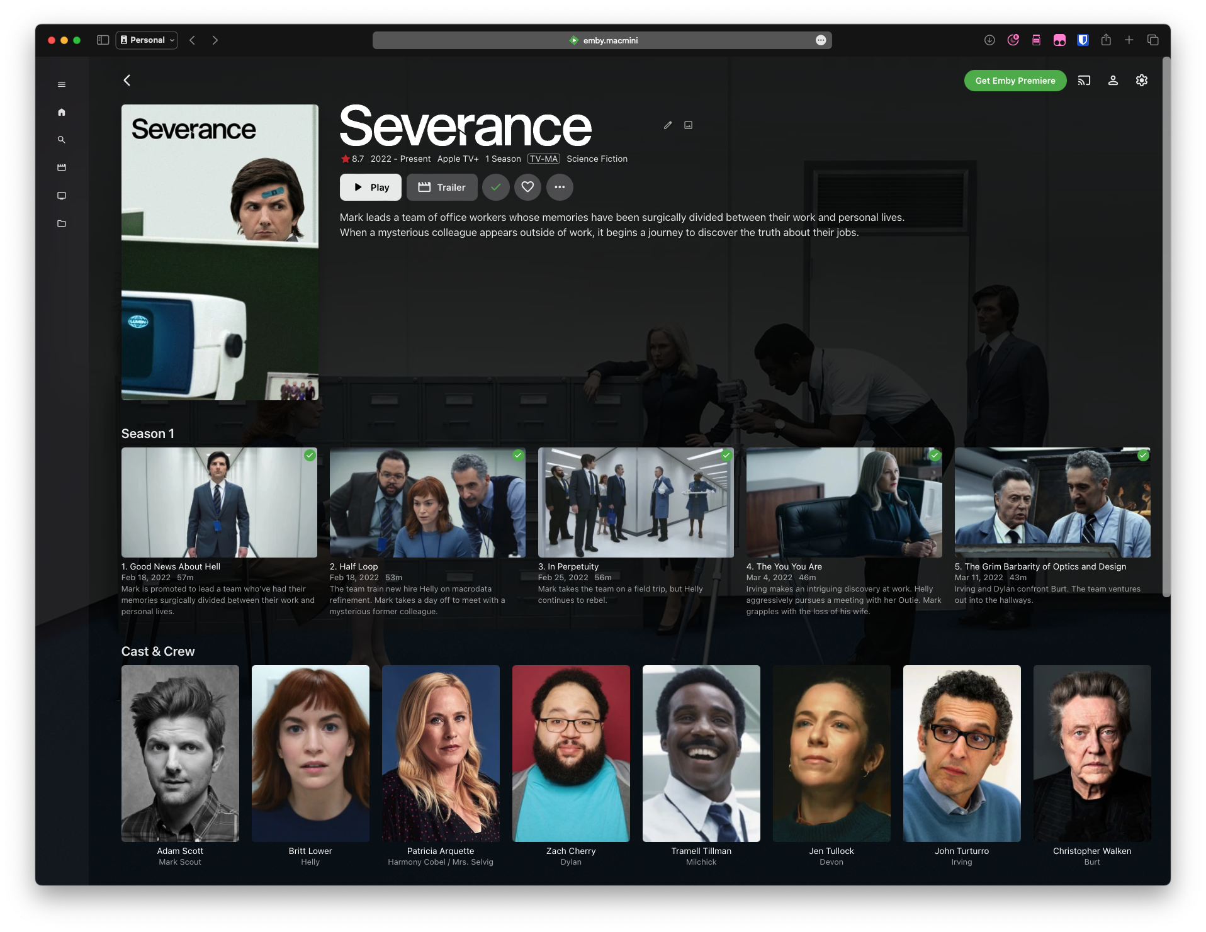Edit metadata with the pencil icon
1206x932 pixels.
point(668,125)
